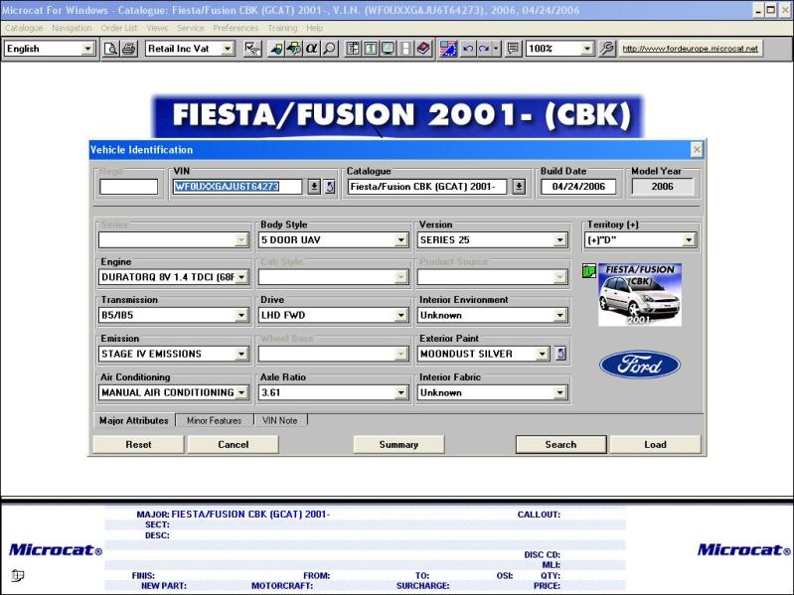The image size is (794, 595).
Task: Open the VIN Note tab
Action: 280,420
